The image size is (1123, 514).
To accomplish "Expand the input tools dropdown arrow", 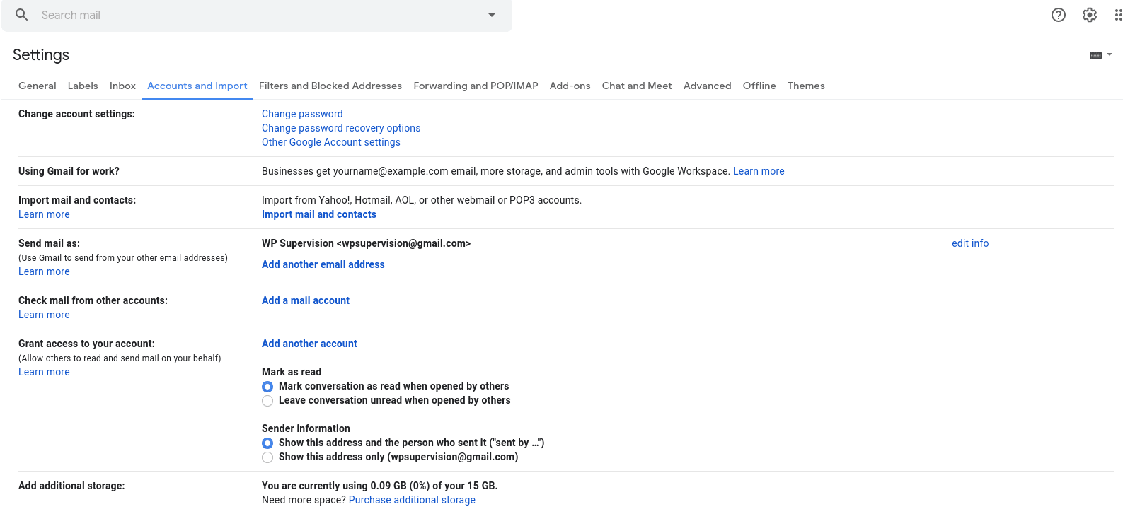I will pyautogui.click(x=1110, y=54).
